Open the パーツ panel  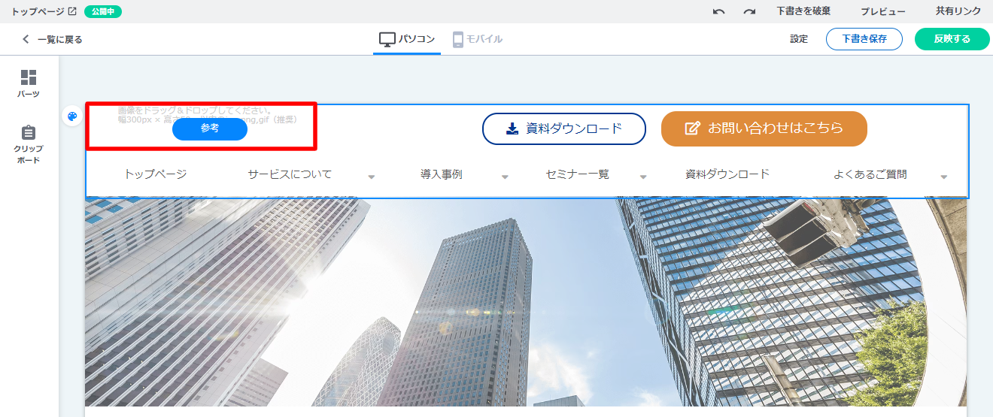pyautogui.click(x=29, y=83)
